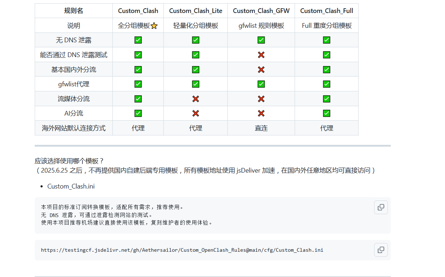Click Custom_Clash checkmark in DNS 泄露测试 row
445x277 pixels.
tap(138, 55)
